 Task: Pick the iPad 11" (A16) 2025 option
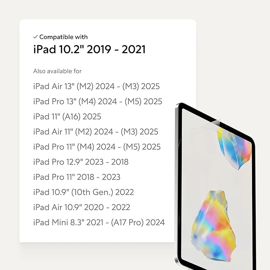coord(67,117)
